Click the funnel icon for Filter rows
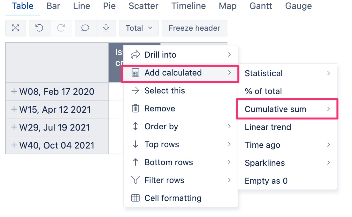 (x=135, y=180)
